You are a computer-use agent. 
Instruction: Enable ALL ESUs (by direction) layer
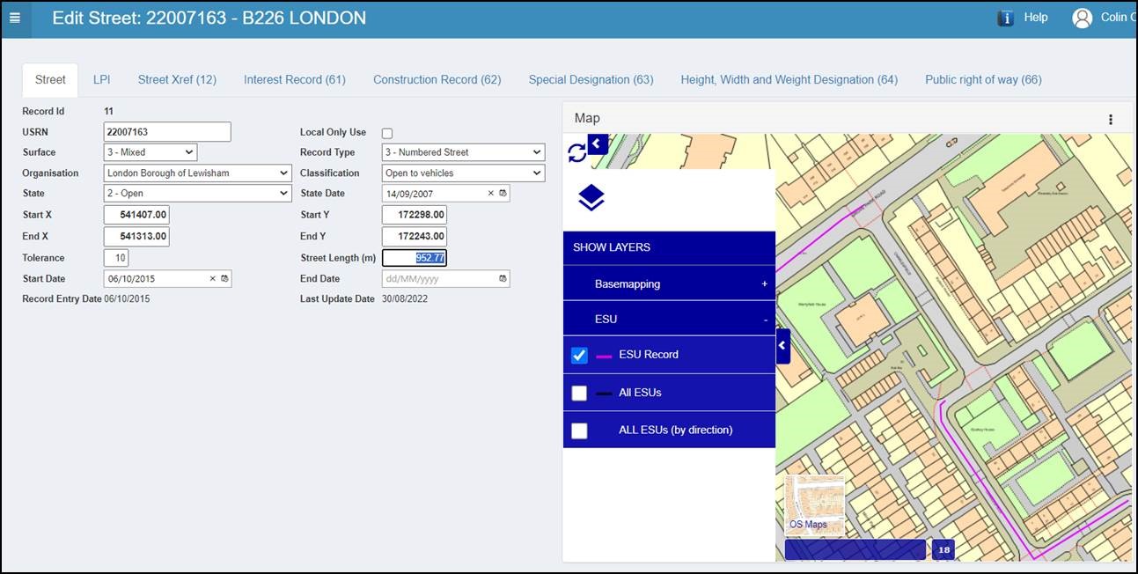tap(579, 430)
